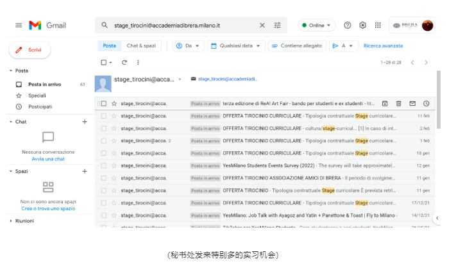
Task: Open the Help question mark icon
Action: (x=347, y=25)
